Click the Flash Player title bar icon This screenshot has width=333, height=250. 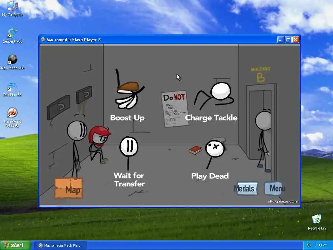coord(43,39)
